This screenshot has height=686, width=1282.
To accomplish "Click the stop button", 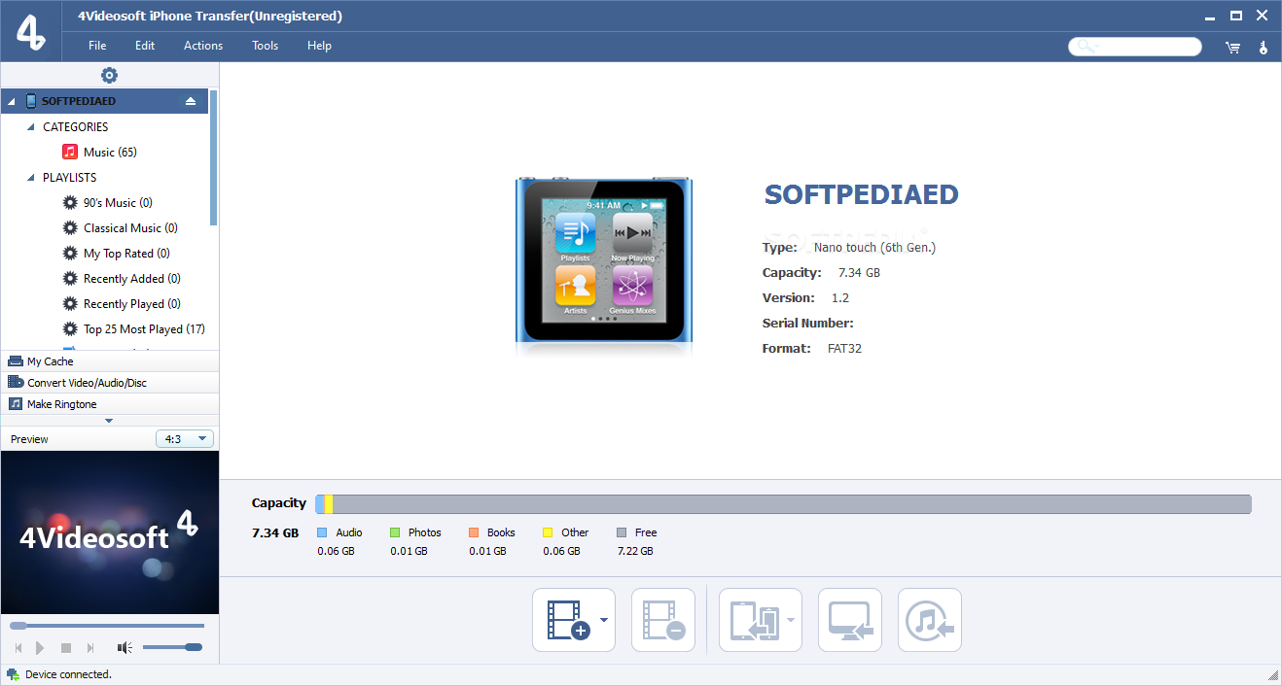I will tap(66, 648).
